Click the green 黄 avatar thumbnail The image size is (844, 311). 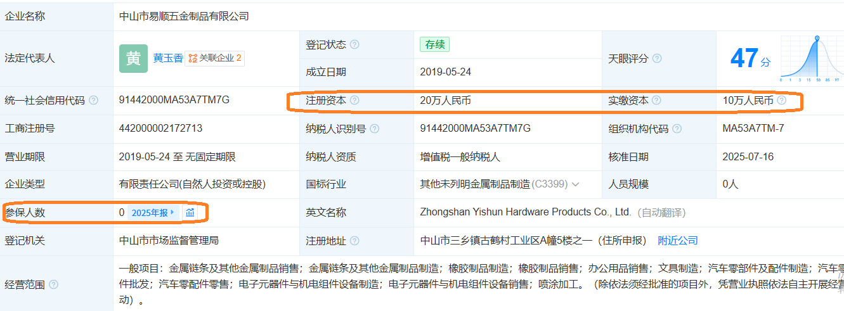(x=133, y=58)
